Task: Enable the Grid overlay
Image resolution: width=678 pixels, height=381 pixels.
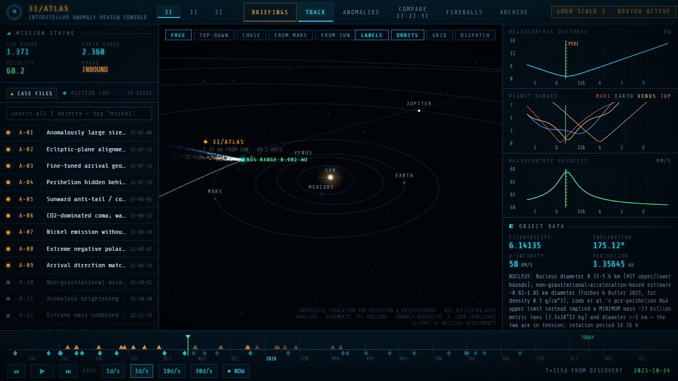Action: pos(440,35)
